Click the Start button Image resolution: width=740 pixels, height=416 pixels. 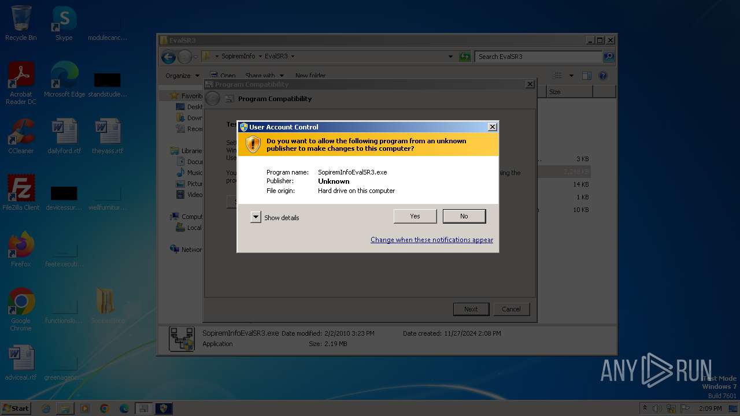(16, 408)
